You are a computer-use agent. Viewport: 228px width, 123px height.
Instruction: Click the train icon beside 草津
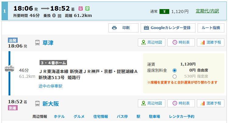point(37,43)
